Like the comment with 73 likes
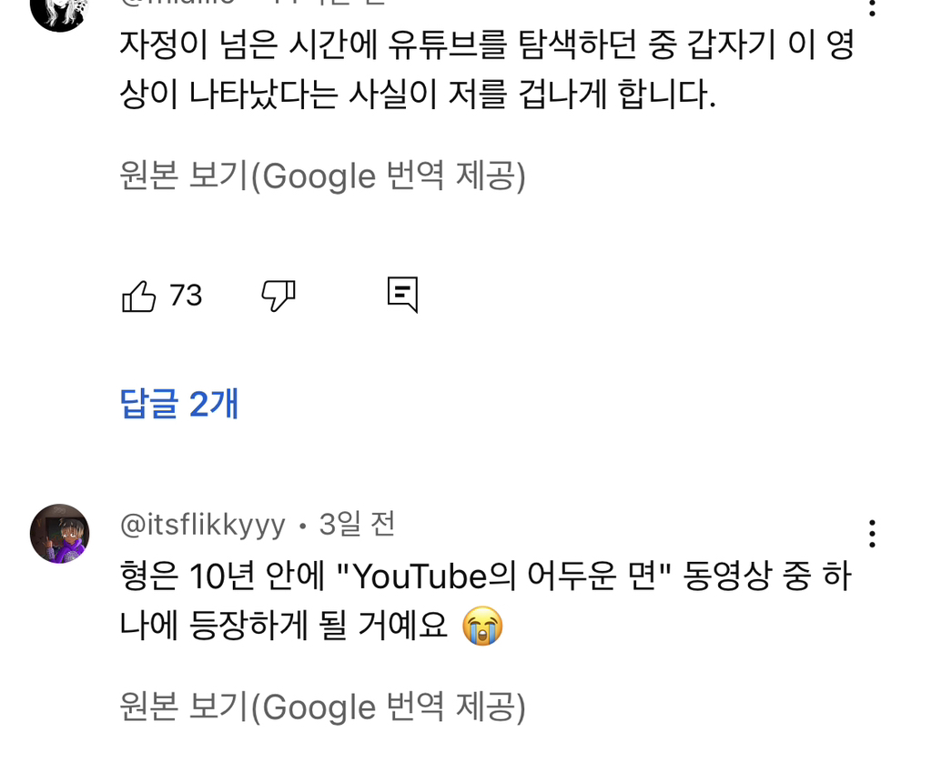Image resolution: width=932 pixels, height=762 pixels. click(x=139, y=296)
